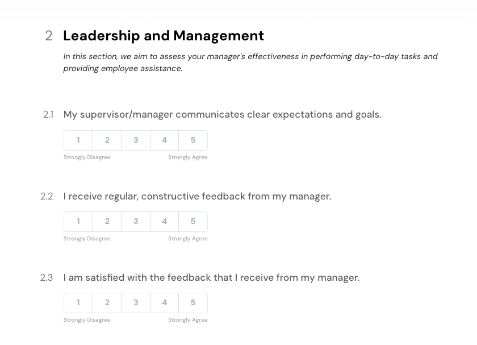Pick rating 1 for the feedback satisfaction question
This screenshot has width=477, height=345.
[x=78, y=302]
